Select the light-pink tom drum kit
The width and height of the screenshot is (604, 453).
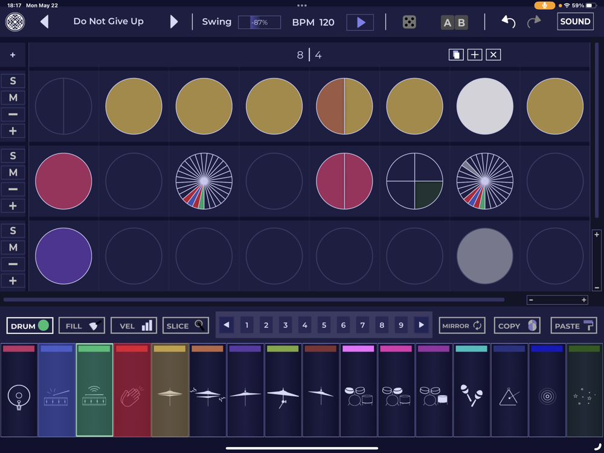[359, 390]
